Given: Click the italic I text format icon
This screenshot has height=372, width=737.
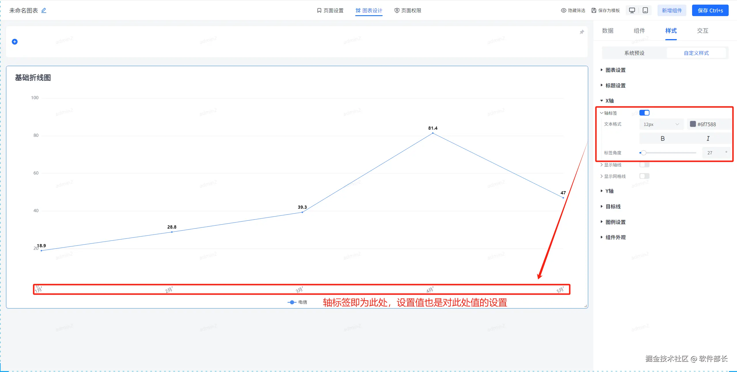Looking at the screenshot, I should coord(708,139).
